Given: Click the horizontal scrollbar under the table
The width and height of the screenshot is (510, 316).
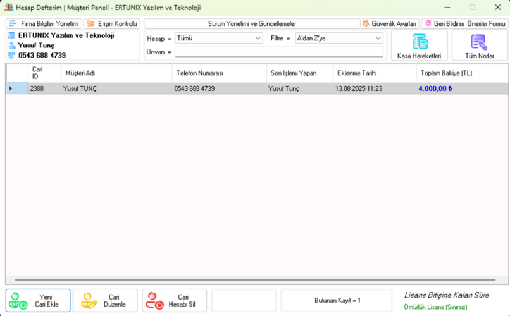Looking at the screenshot, I should 255,279.
